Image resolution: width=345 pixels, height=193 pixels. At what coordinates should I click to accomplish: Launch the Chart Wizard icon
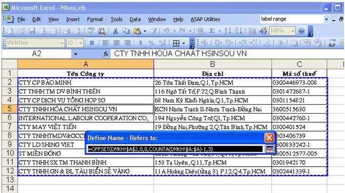(252, 31)
